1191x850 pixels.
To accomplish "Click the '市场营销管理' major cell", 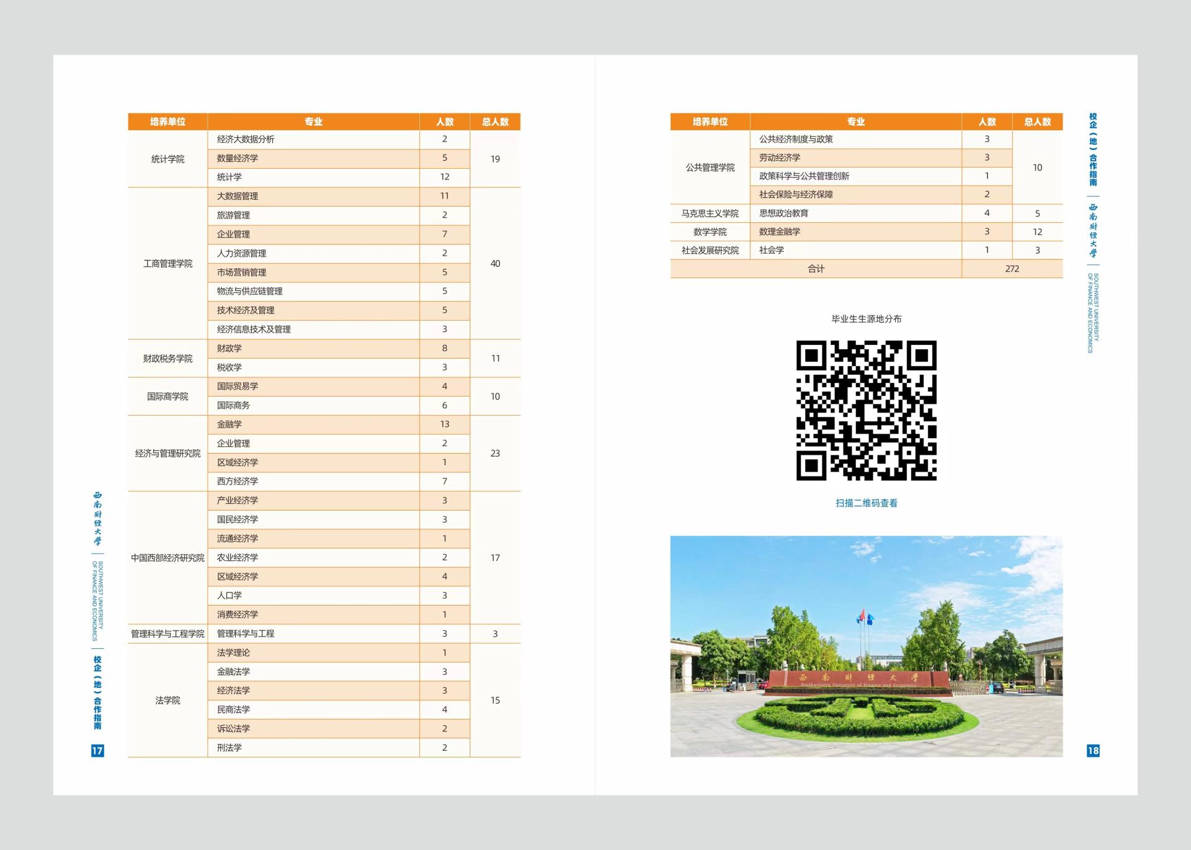I will 313,272.
